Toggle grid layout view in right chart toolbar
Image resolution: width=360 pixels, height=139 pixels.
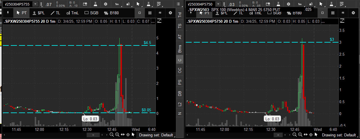point(333,13)
